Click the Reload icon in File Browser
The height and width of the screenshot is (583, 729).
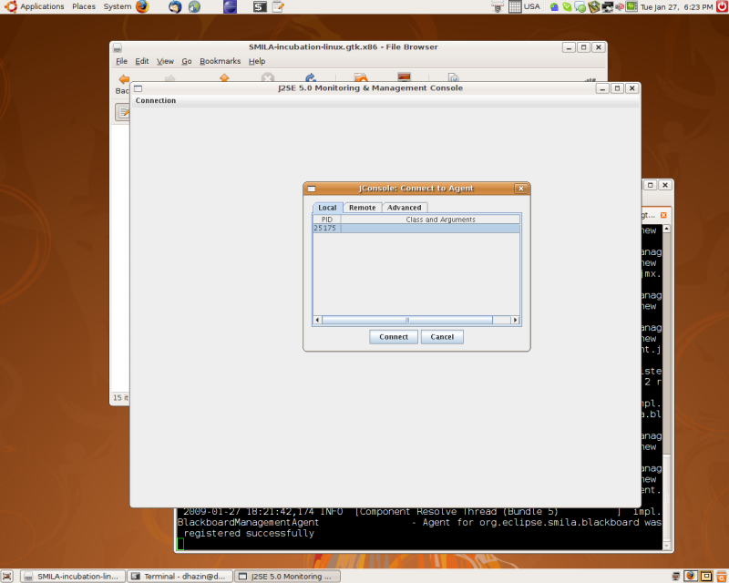[311, 77]
